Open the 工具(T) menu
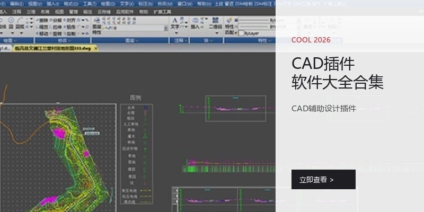This screenshot has width=424, height=212. [x=90, y=4]
